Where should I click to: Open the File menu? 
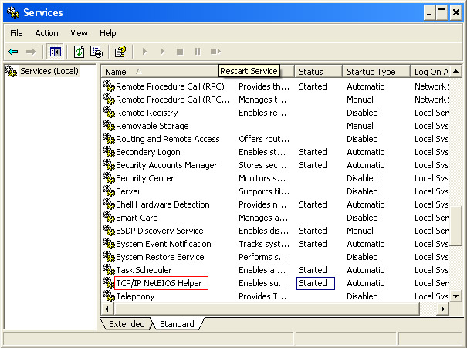tap(16, 33)
